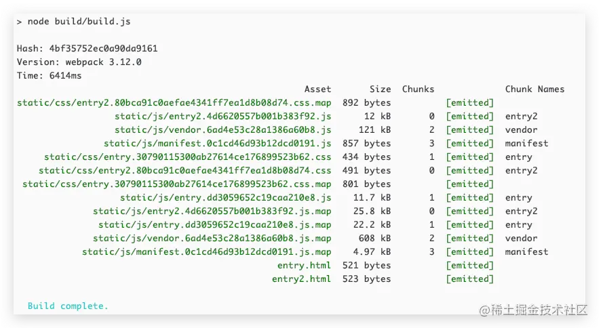
Task: Click the manifest.0c1cd46d93b12dcd0191.js asset path
Action: point(217,144)
